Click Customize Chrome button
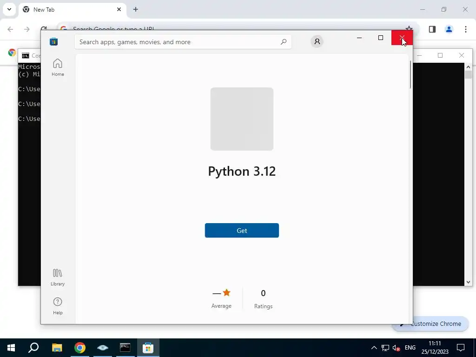 click(430, 324)
